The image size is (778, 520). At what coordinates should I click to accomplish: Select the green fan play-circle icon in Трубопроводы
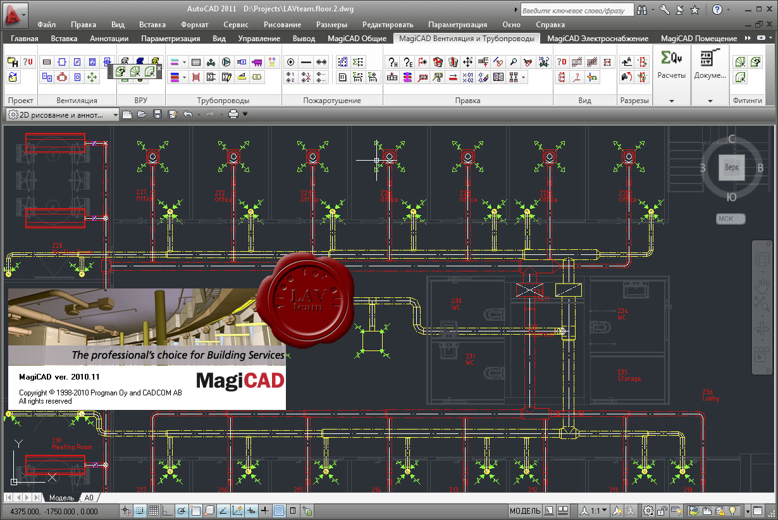point(226,62)
